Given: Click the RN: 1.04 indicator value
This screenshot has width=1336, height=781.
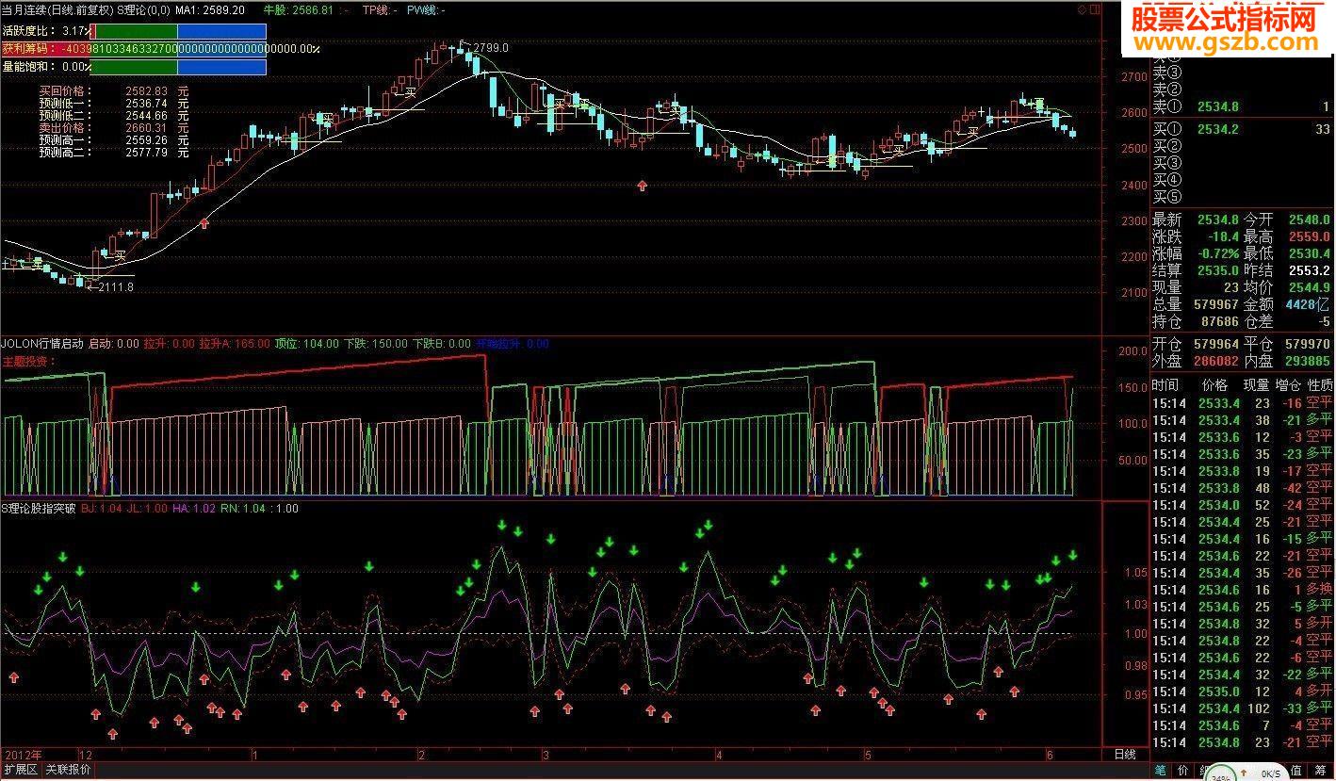Looking at the screenshot, I should click(x=243, y=509).
